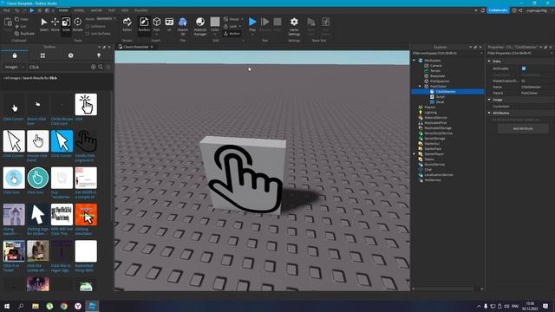Switch to the VIEW ribbon tab
This screenshot has width=555, height=312.
click(125, 10)
